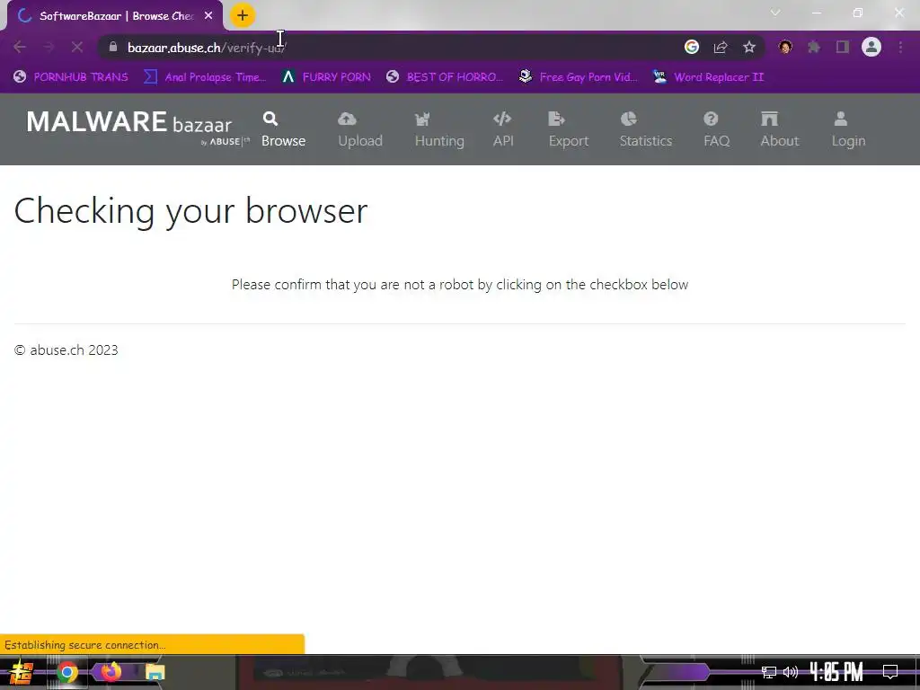Open the FAQ navigation label
This screenshot has width=920, height=690.
[717, 141]
